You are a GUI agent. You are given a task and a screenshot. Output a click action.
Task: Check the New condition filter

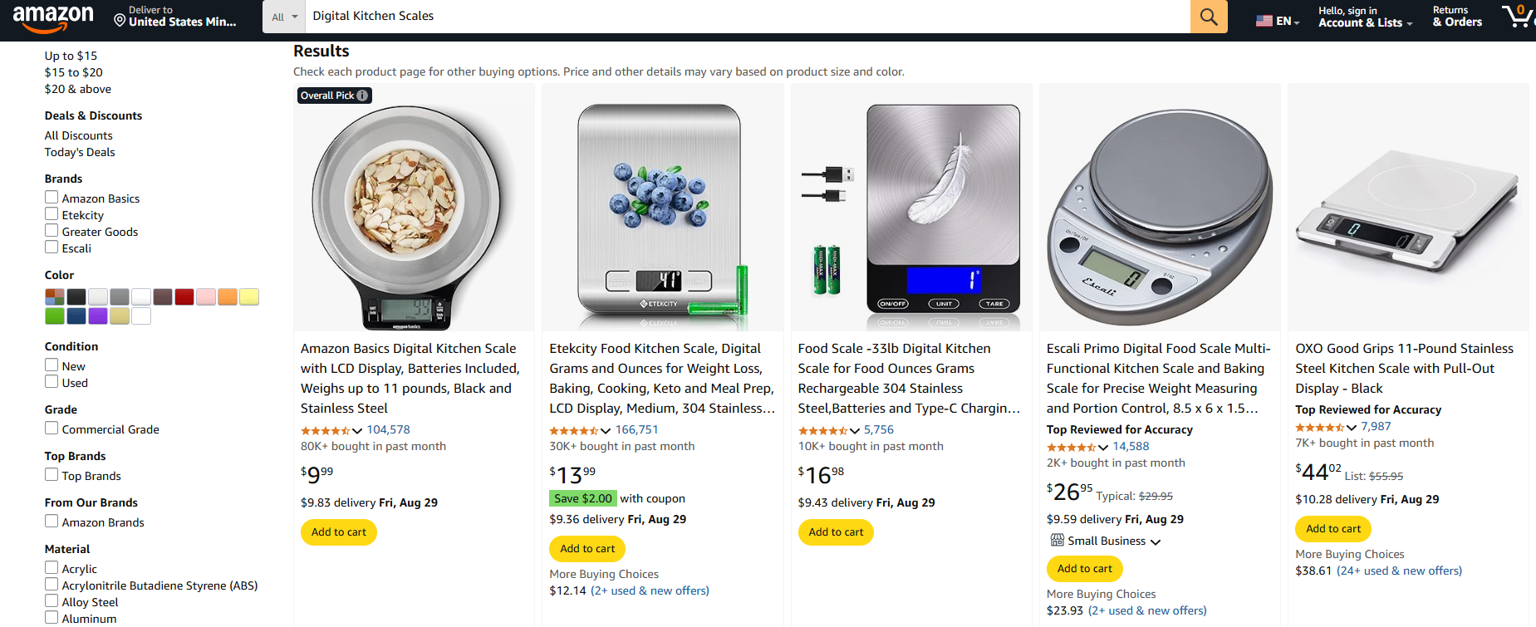pyautogui.click(x=51, y=365)
